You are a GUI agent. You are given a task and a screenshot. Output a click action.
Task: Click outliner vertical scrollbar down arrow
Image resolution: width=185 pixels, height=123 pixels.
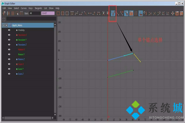pyautogui.click(x=55, y=115)
